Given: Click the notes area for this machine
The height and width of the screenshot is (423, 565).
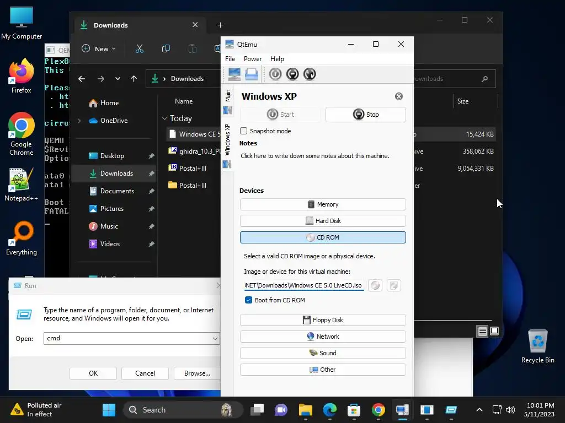Looking at the screenshot, I should (315, 156).
